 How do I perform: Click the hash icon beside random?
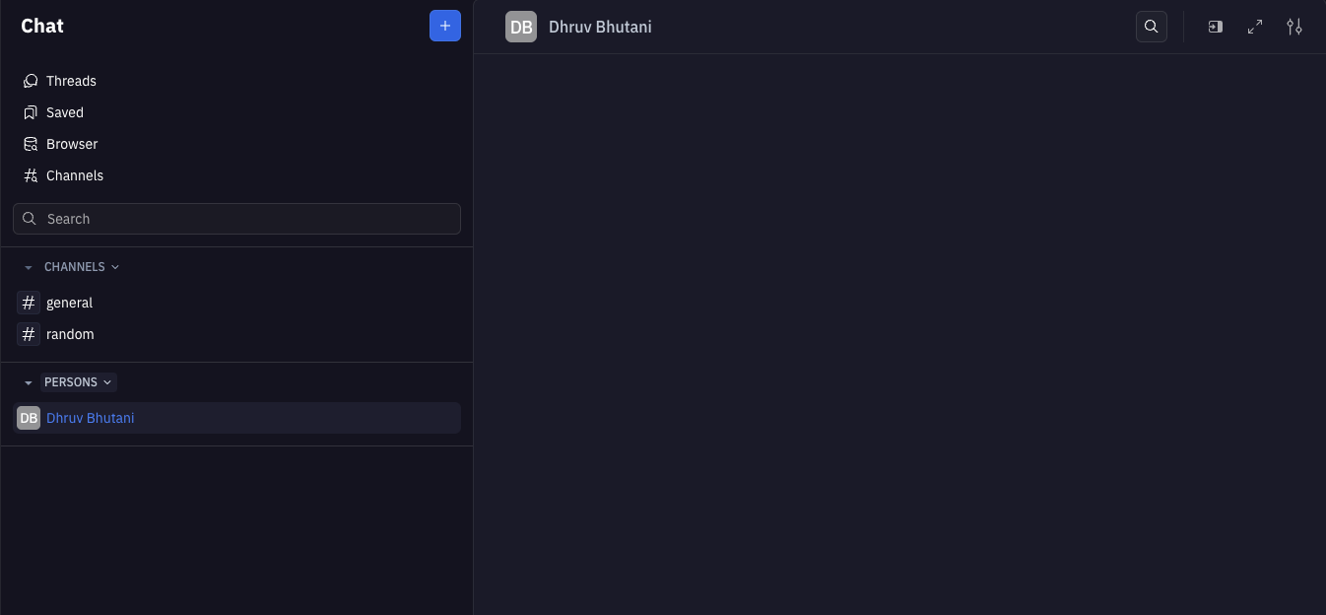(29, 334)
